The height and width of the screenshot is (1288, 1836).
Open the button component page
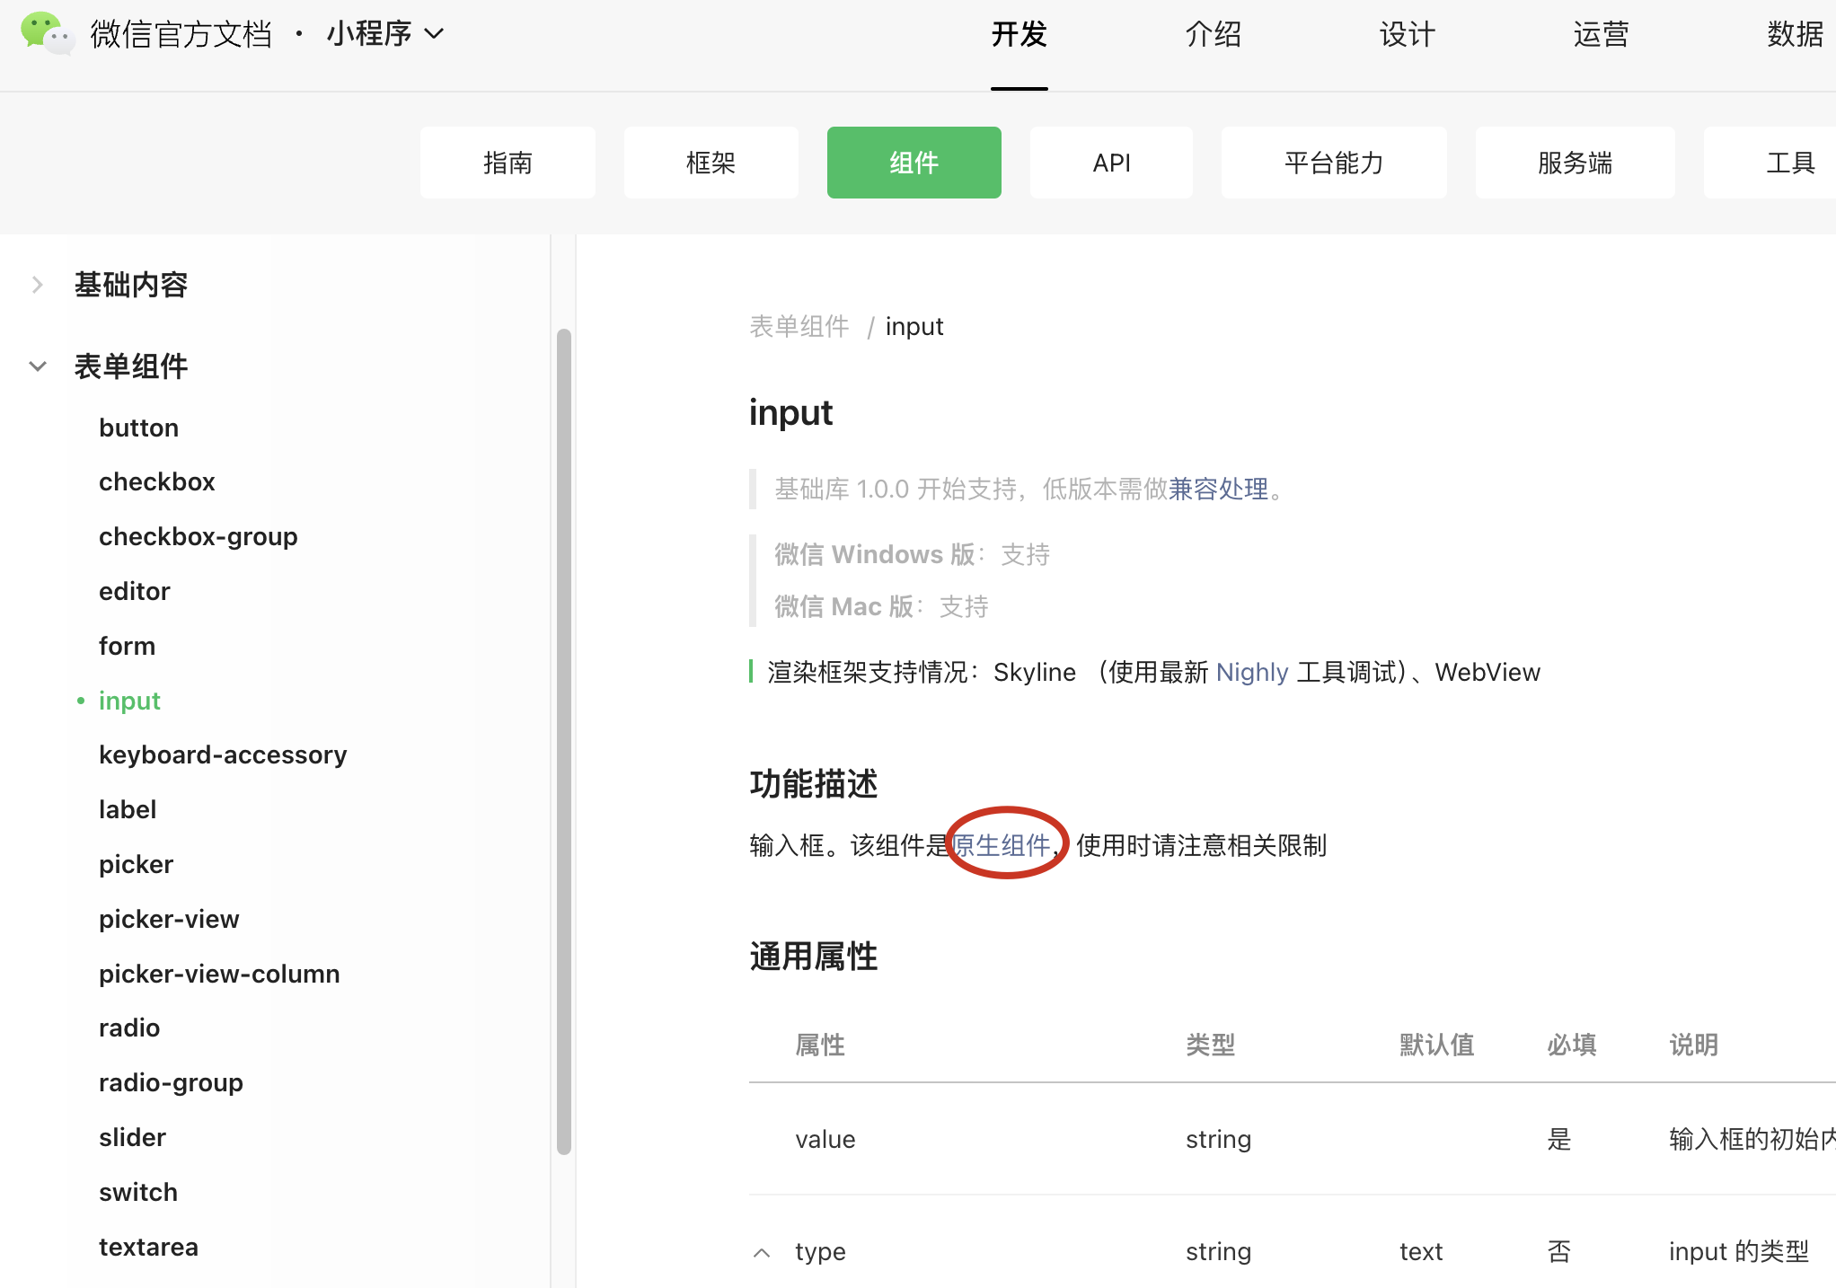[139, 428]
